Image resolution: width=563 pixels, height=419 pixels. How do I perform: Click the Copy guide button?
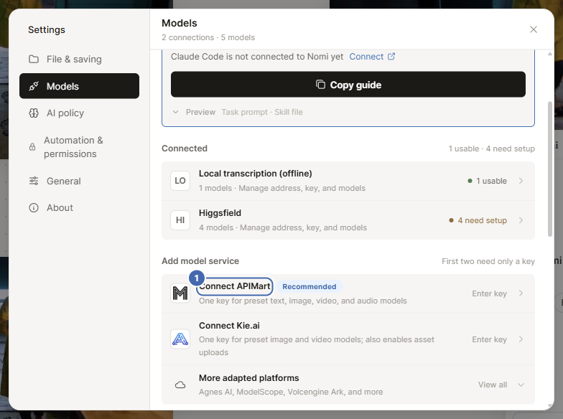tap(348, 85)
